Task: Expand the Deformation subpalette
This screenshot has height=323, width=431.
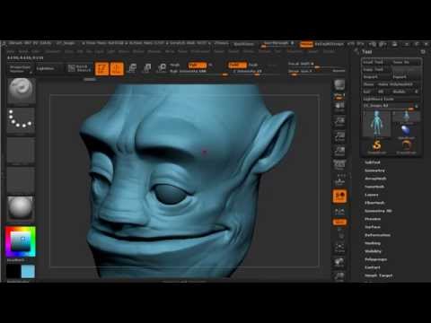Action: tap(377, 235)
